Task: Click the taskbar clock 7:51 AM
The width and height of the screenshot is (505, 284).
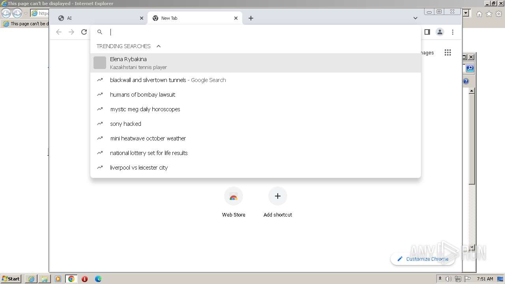Action: 485,279
